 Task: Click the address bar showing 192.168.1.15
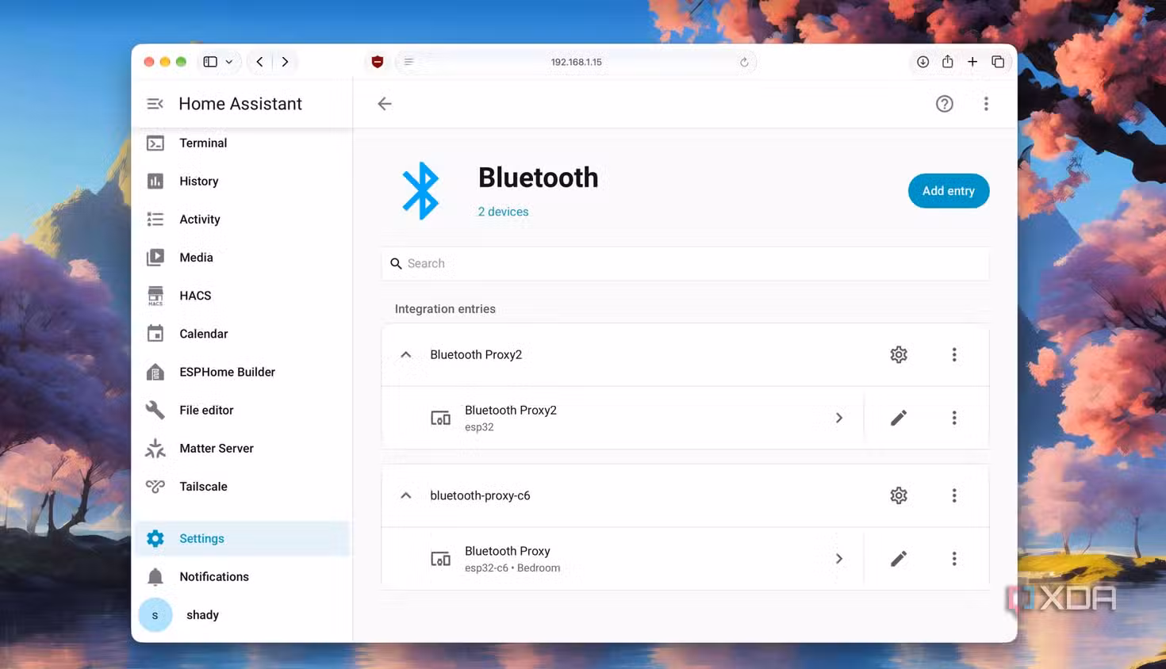pyautogui.click(x=576, y=62)
